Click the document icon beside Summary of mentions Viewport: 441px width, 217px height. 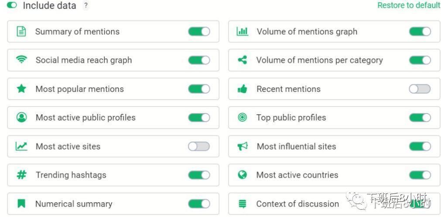point(21,31)
